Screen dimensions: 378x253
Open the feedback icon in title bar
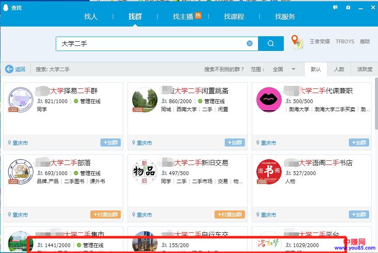point(335,8)
